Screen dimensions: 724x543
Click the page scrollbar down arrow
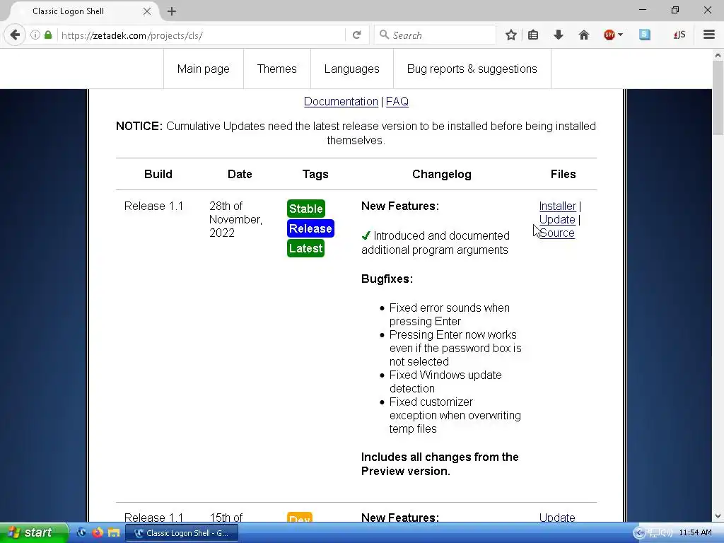(718, 516)
